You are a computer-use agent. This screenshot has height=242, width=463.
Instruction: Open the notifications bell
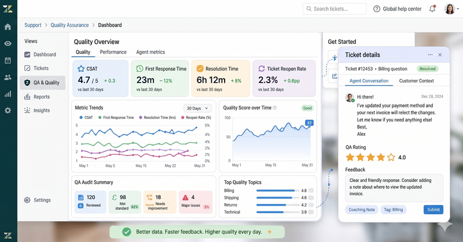click(432, 9)
